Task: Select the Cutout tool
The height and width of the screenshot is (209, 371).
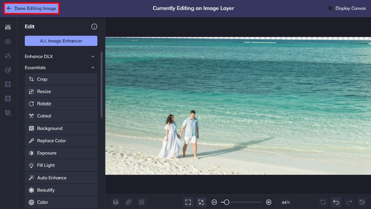Action: point(61,116)
